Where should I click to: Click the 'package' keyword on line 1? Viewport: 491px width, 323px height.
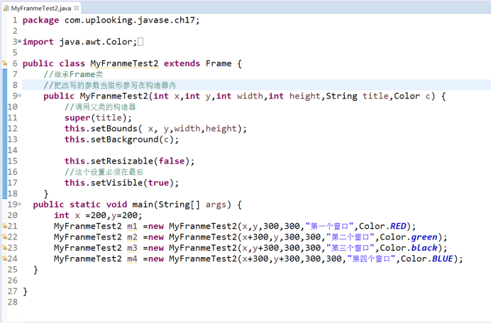(x=40, y=21)
